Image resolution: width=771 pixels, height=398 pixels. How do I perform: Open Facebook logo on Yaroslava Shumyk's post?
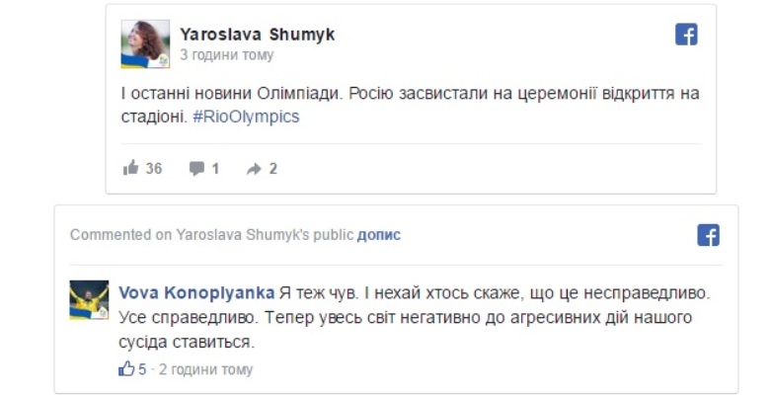tap(686, 35)
